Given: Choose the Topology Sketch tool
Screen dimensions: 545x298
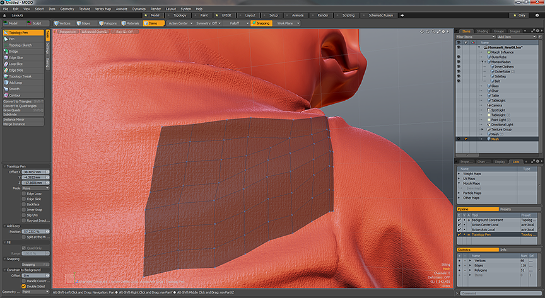Looking at the screenshot, I should (23, 45).
